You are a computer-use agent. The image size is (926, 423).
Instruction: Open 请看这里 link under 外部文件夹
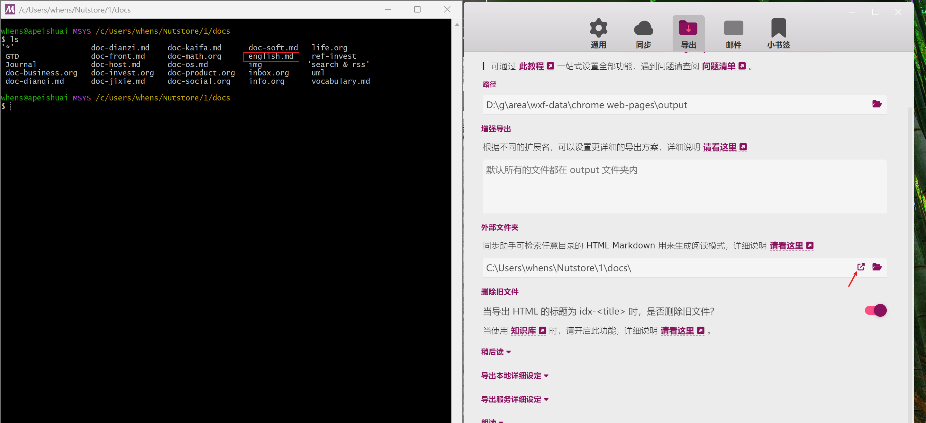point(786,246)
